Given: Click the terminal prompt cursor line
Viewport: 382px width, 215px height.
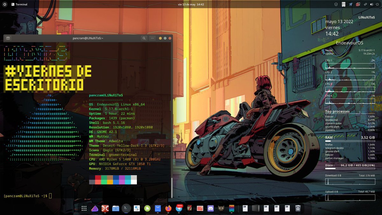Looking at the screenshot, I should [27, 196].
